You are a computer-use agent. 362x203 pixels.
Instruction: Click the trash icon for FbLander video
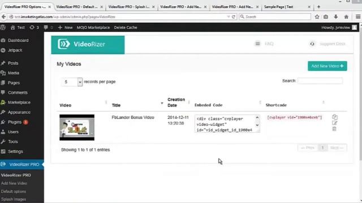(334, 129)
